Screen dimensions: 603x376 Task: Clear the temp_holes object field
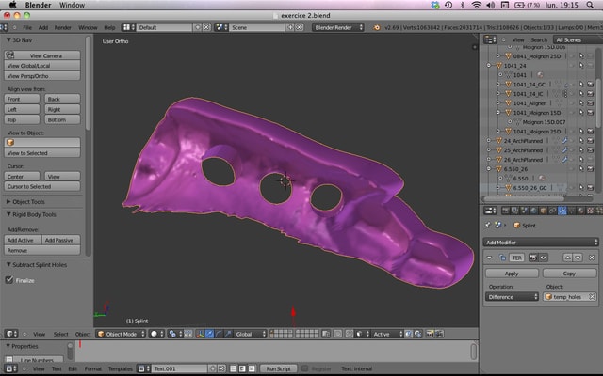[x=592, y=296]
